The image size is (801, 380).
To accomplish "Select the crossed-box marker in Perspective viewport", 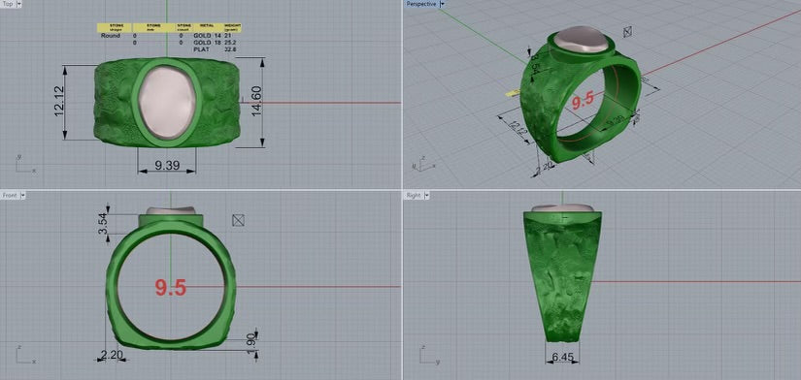I will point(628,32).
